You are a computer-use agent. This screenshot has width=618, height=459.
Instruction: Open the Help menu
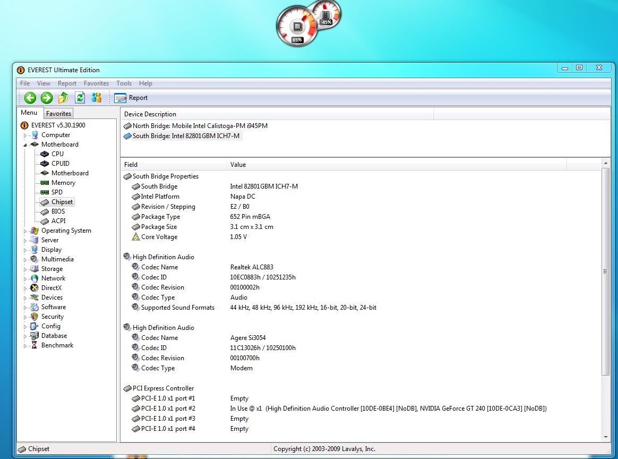click(145, 83)
